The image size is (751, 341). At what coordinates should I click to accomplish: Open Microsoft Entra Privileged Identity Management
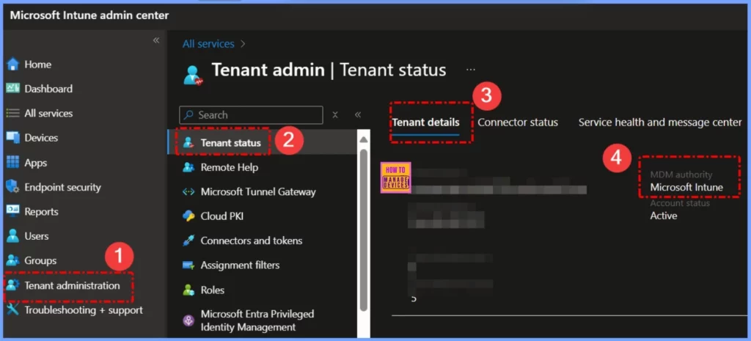point(257,320)
